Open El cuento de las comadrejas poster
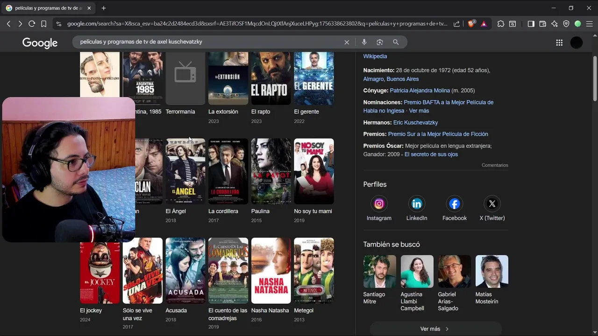The image size is (598, 336). point(228,271)
